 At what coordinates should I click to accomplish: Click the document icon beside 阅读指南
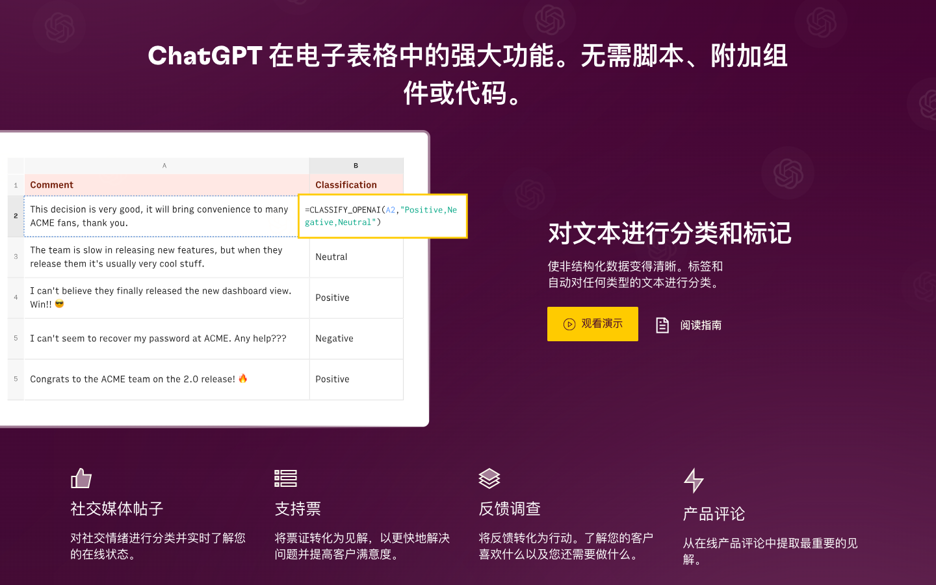click(x=662, y=325)
